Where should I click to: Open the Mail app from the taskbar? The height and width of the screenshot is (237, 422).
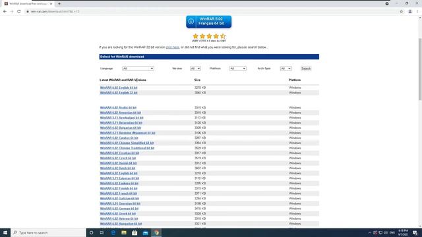tap(145, 232)
